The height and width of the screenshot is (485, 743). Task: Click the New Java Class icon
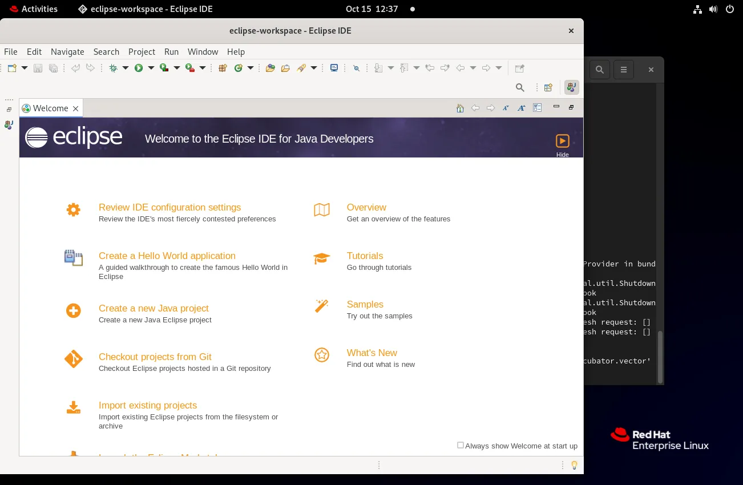pyautogui.click(x=238, y=68)
